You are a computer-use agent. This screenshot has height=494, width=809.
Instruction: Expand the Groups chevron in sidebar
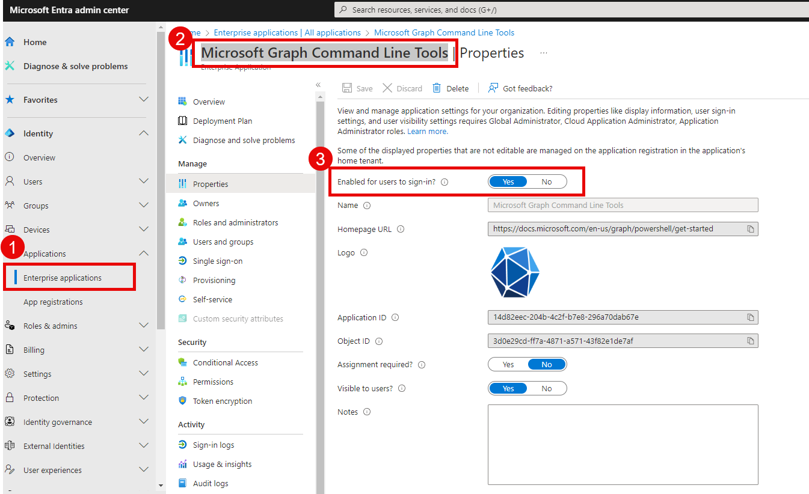point(143,205)
